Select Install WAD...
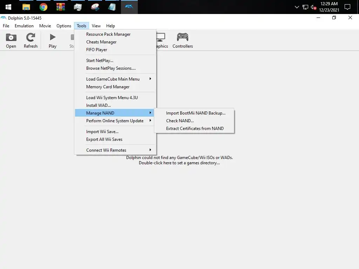The image size is (359, 269). tap(115, 105)
